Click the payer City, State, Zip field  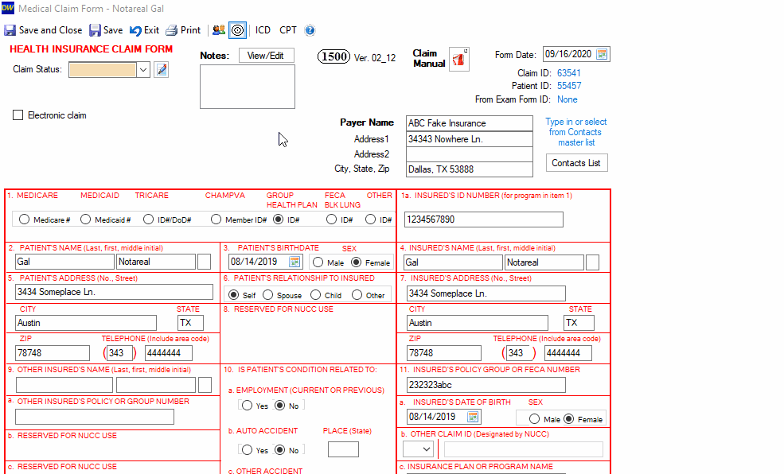point(469,169)
